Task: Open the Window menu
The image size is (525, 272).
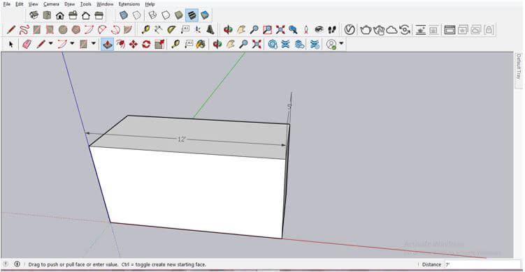Action: click(105, 4)
